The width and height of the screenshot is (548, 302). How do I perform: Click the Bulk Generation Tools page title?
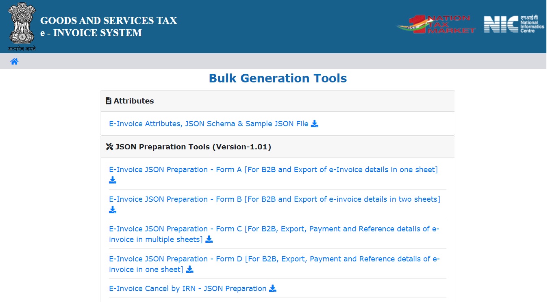(278, 78)
